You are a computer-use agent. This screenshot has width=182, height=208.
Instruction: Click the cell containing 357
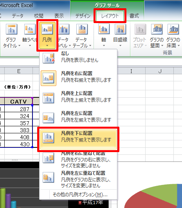point(18,123)
